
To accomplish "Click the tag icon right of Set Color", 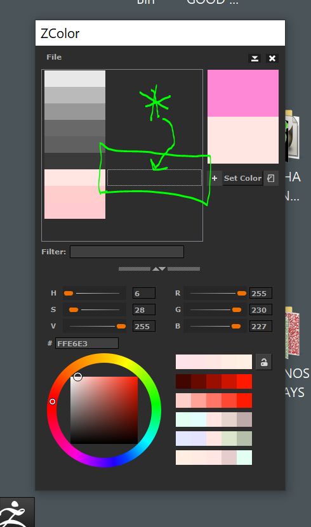I will click(271, 178).
